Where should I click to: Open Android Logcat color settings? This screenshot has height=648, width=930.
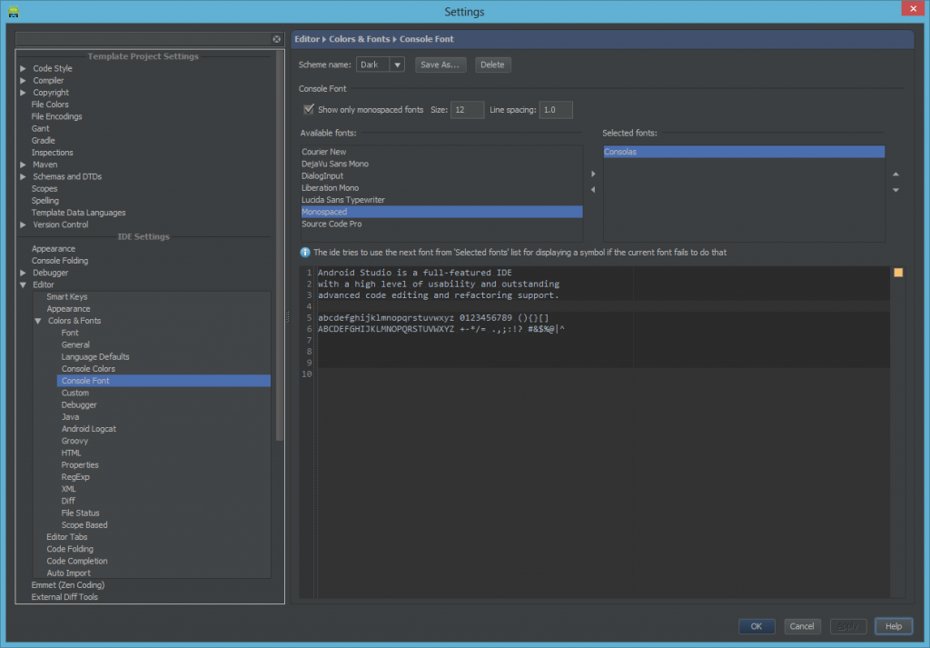pos(89,429)
